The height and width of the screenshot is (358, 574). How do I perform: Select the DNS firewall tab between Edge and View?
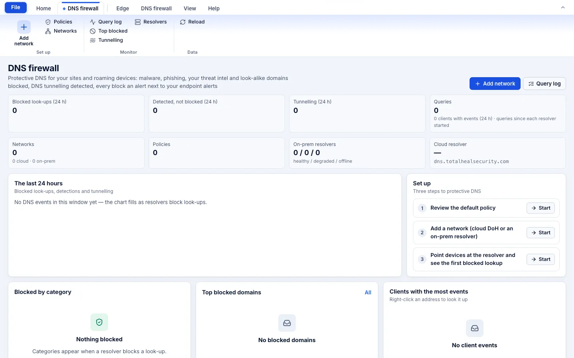[x=156, y=8]
